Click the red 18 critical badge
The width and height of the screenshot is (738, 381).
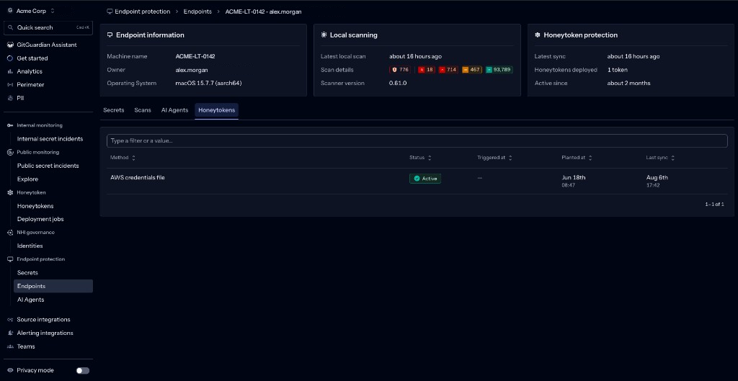point(427,70)
